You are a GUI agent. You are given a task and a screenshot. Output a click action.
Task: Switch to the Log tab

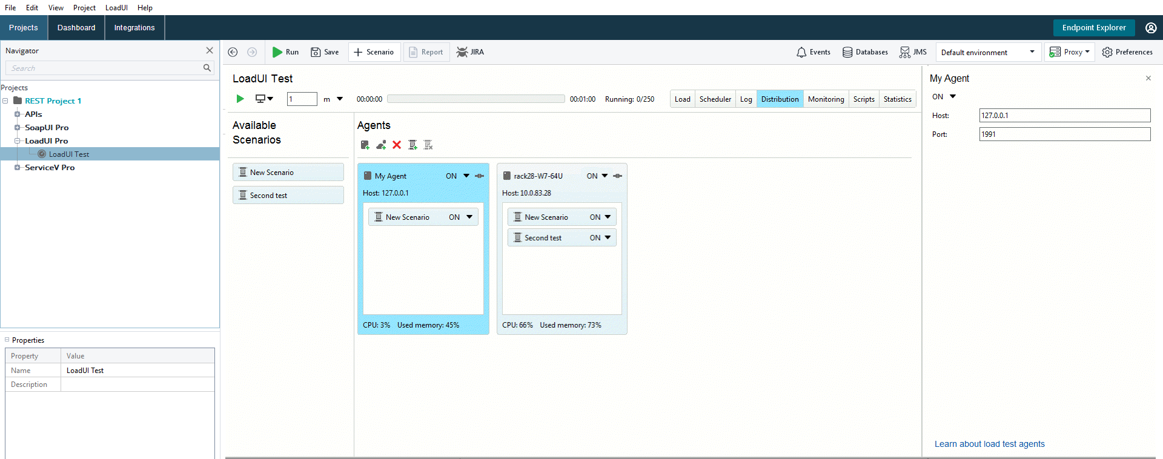coord(746,99)
